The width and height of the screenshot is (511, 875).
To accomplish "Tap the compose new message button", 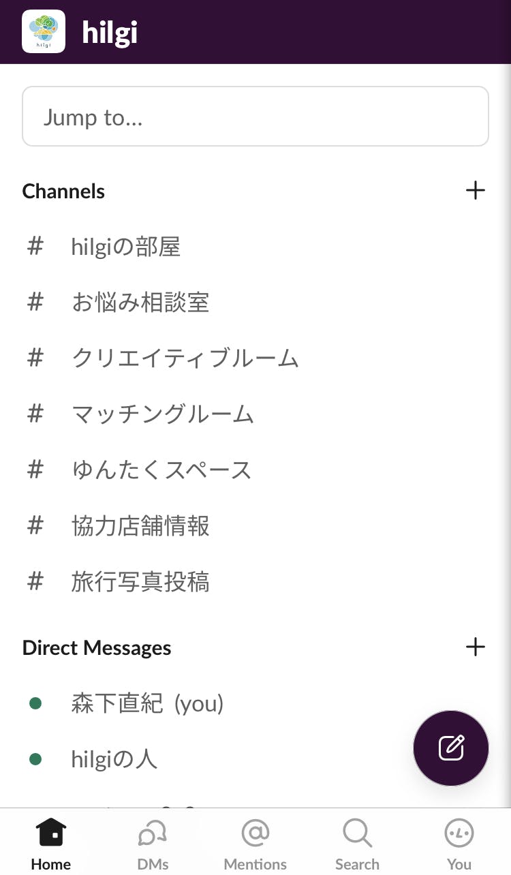I will [451, 748].
